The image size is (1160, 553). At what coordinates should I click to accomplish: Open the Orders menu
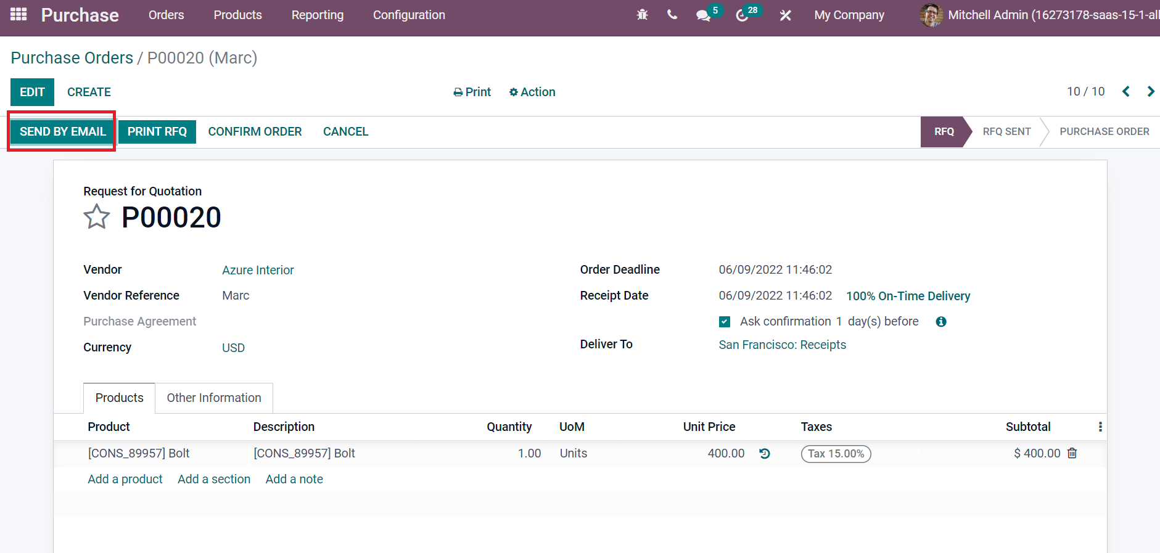coord(167,15)
